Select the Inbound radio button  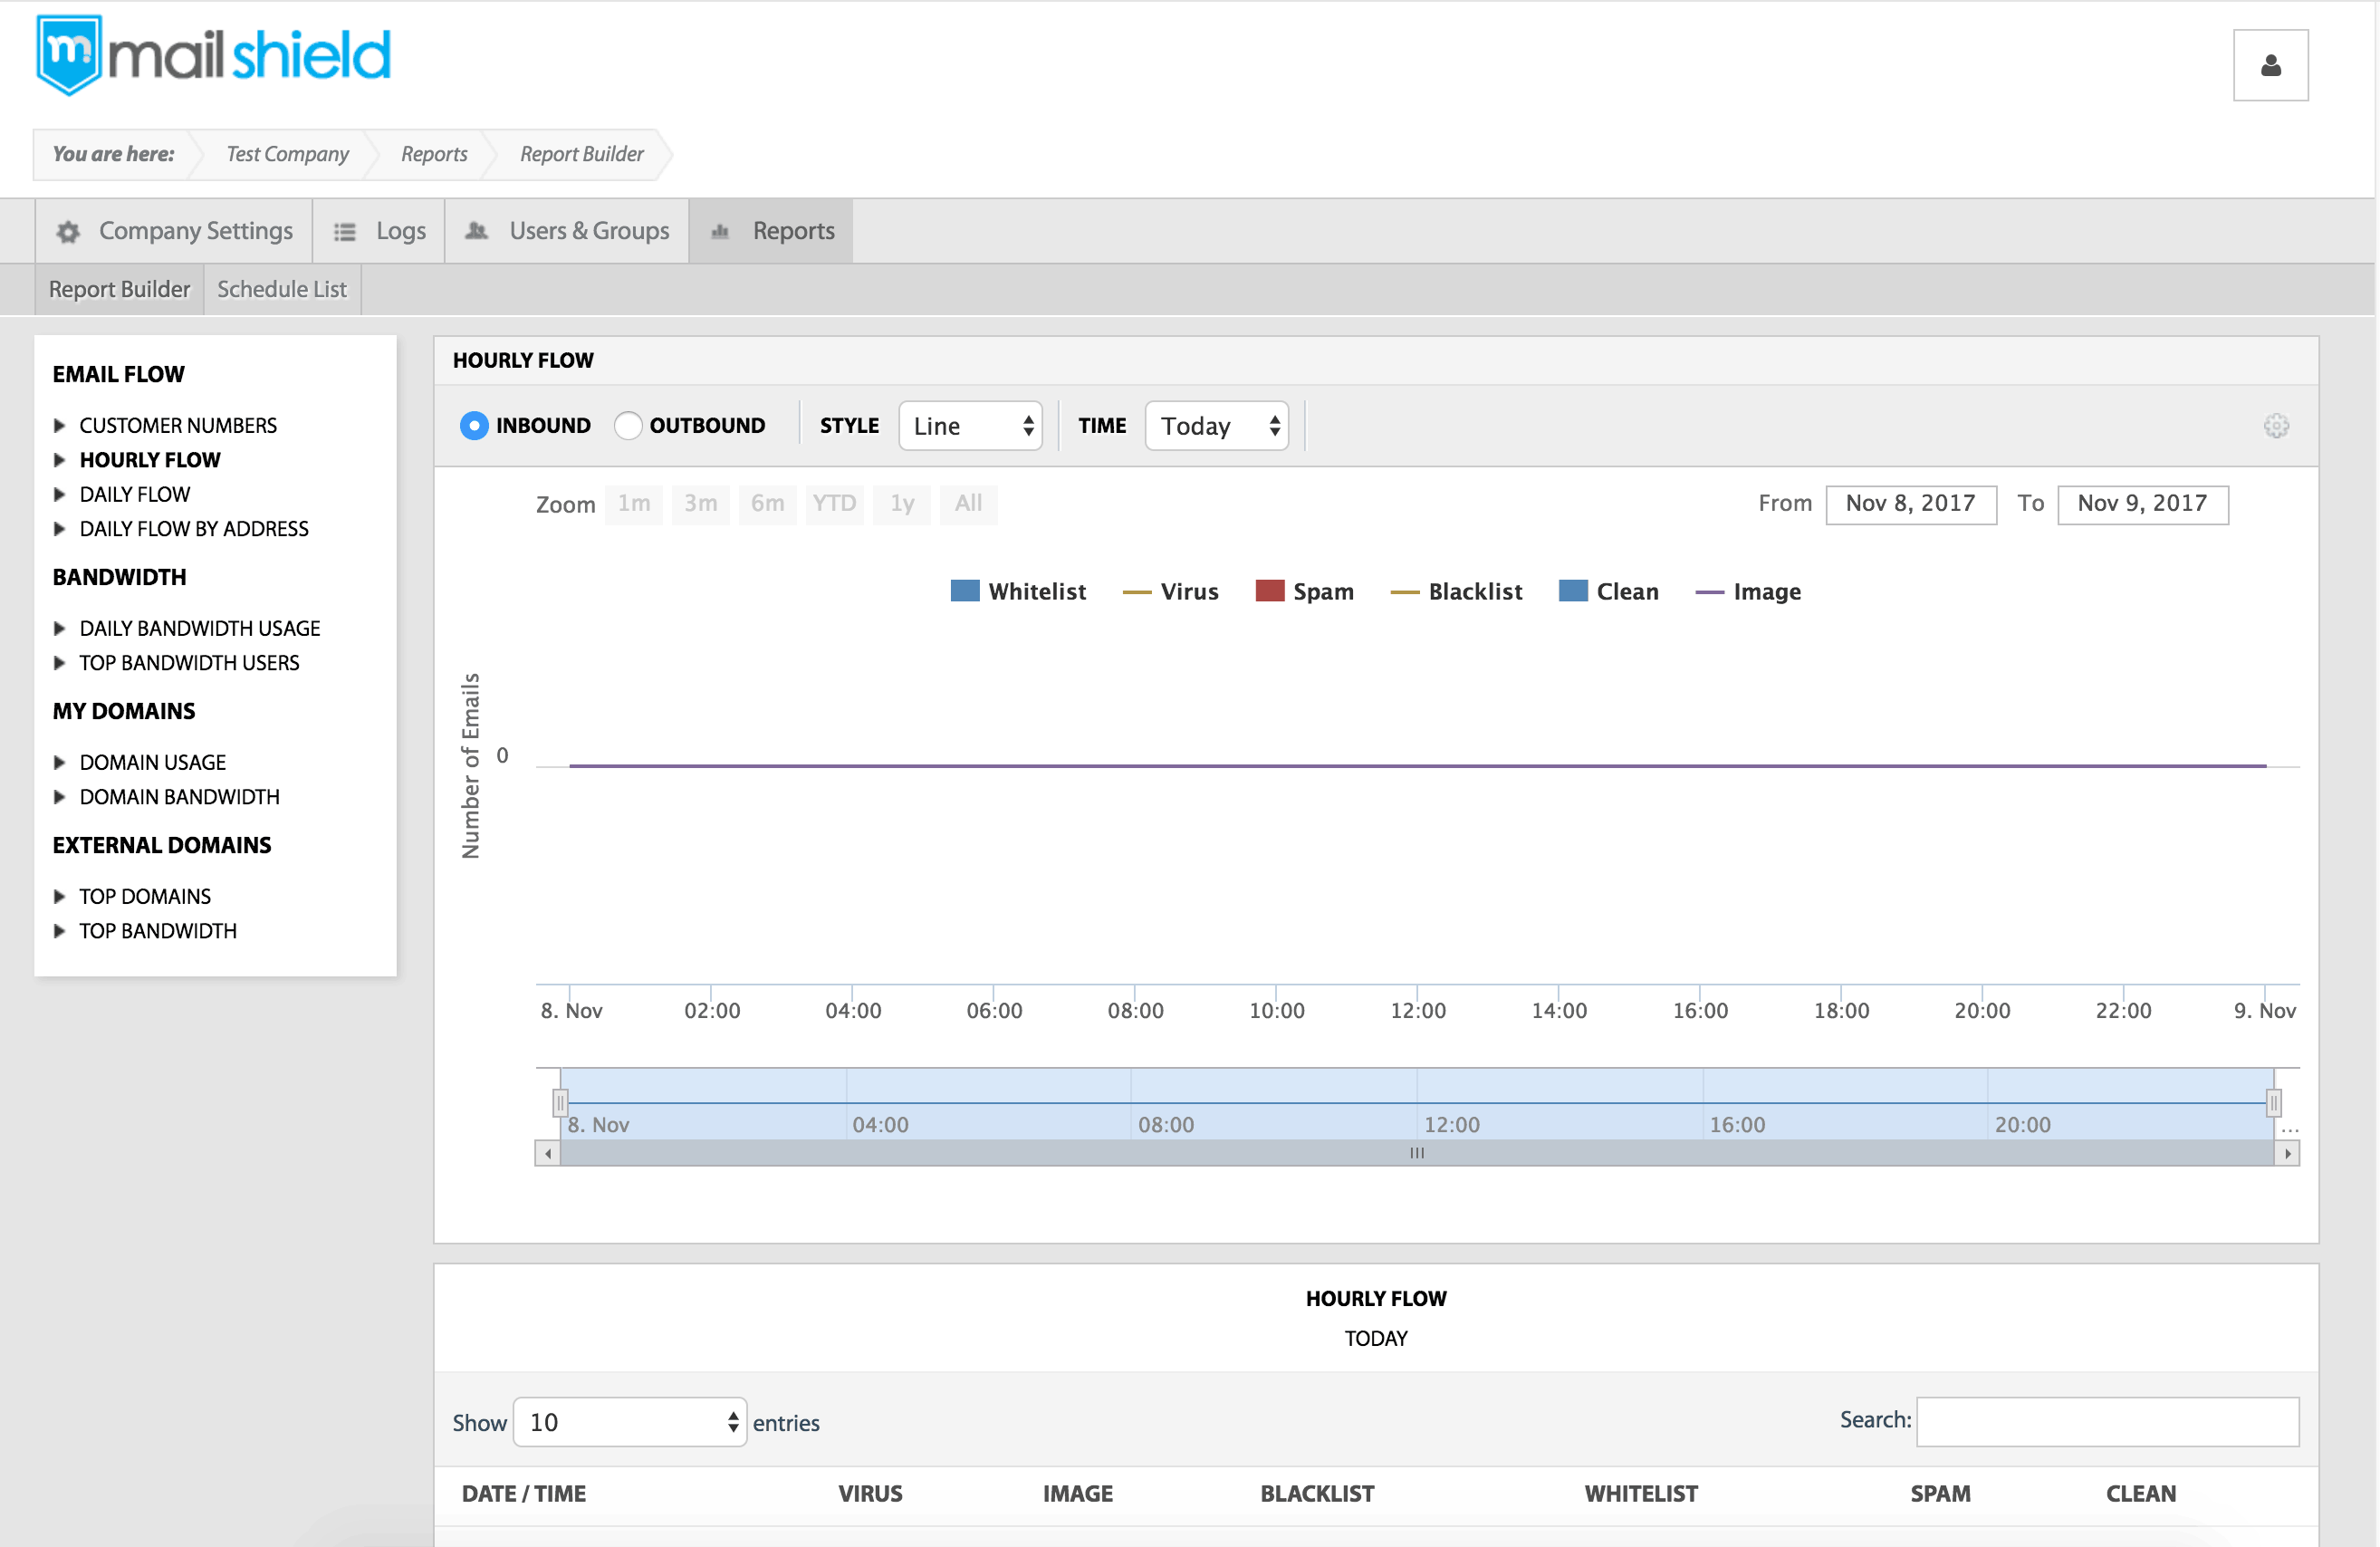point(474,426)
